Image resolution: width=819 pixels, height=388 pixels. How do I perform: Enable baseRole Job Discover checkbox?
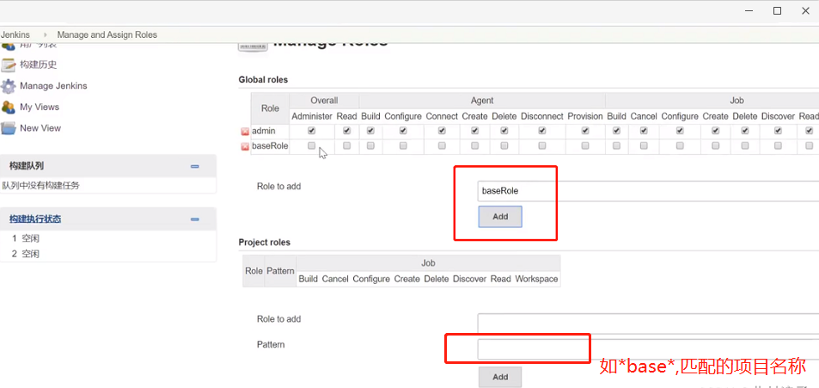point(778,146)
